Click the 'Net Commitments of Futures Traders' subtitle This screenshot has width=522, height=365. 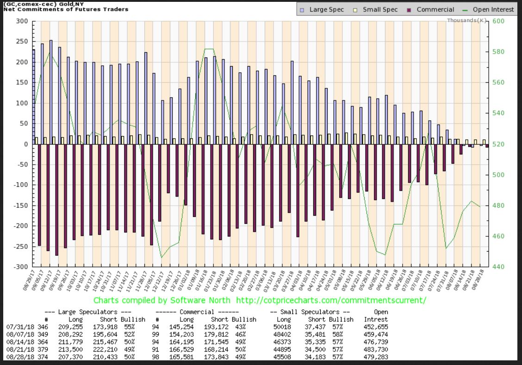point(65,9)
